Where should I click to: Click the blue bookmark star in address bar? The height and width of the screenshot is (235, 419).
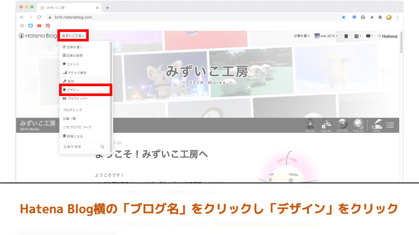pyautogui.click(x=344, y=17)
